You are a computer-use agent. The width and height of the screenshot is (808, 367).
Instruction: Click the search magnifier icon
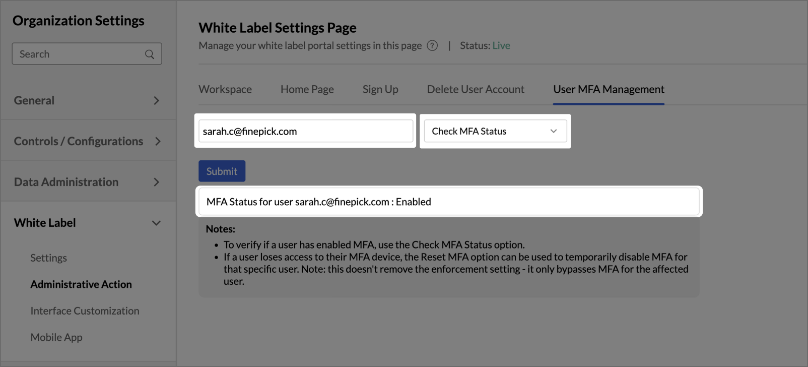pos(150,54)
